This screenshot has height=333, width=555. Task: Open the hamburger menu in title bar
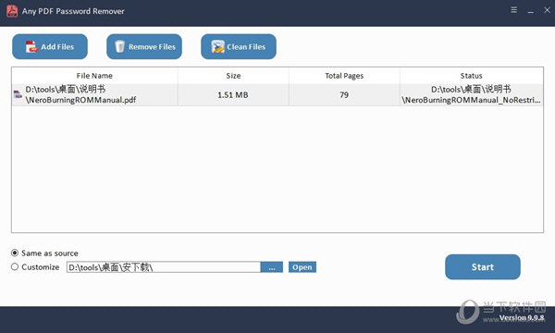click(x=514, y=10)
